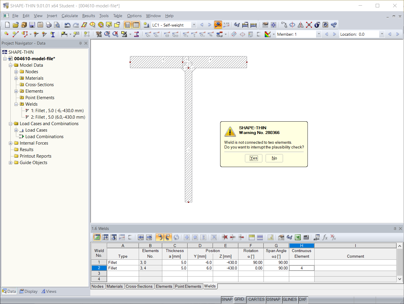
Task: Click the new node icon
Action: coord(6,34)
